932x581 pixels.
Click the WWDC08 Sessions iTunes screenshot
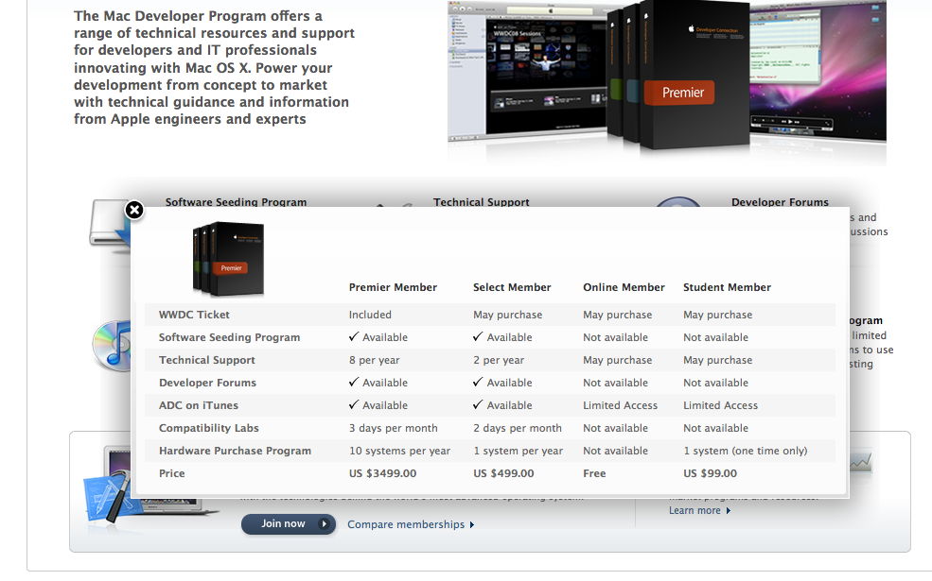click(528, 73)
